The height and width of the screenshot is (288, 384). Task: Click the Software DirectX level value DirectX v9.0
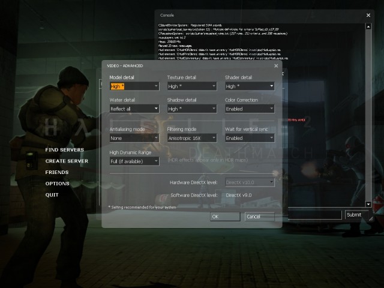tap(239, 195)
